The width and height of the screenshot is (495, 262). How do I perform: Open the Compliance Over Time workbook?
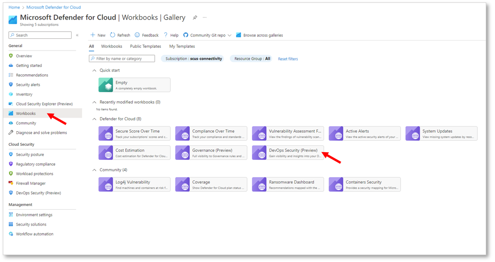[211, 134]
